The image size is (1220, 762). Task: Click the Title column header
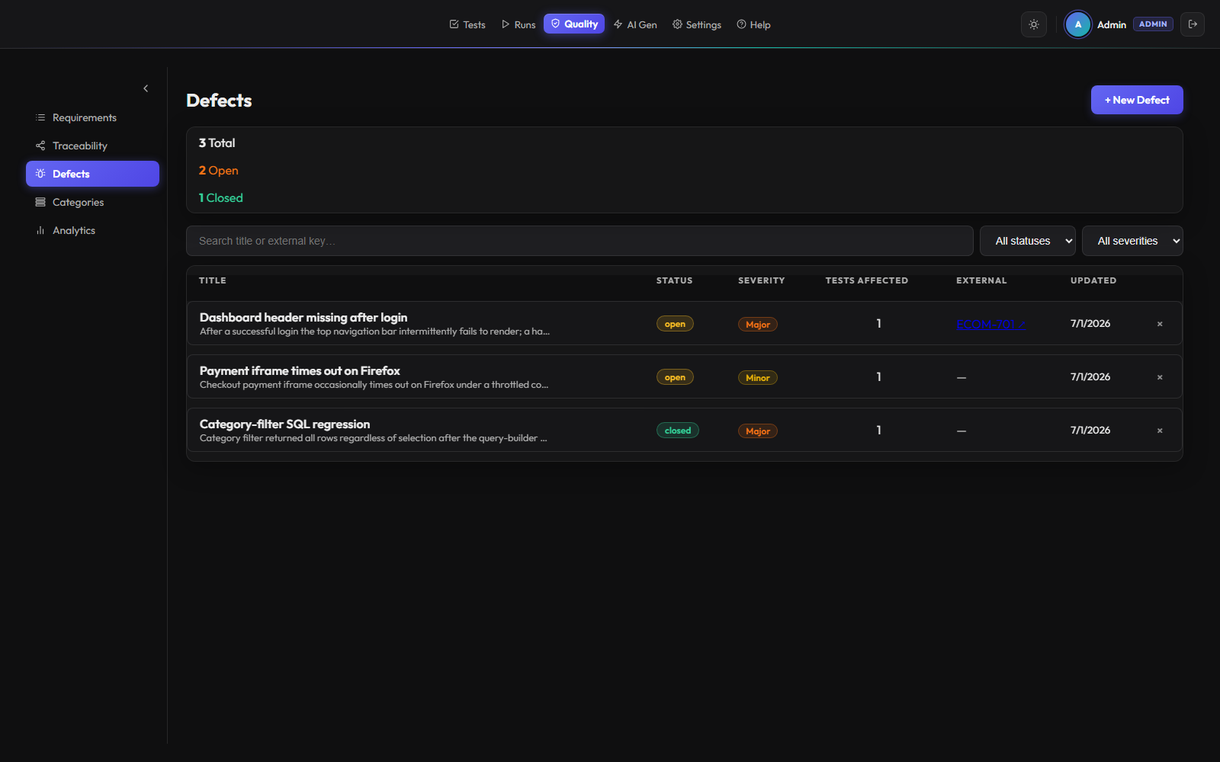click(x=213, y=280)
